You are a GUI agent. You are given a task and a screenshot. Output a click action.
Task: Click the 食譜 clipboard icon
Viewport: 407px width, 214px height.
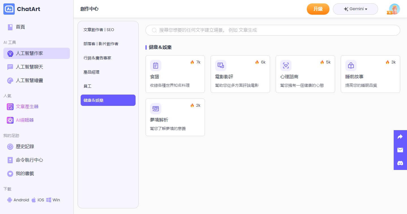tap(156, 65)
